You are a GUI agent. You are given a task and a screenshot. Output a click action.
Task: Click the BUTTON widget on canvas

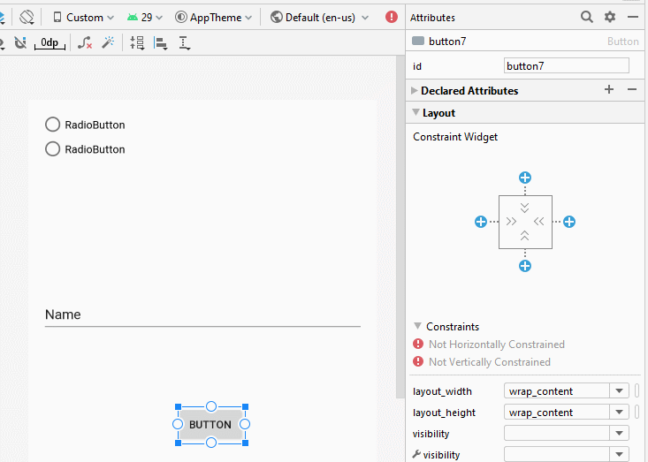tap(210, 424)
